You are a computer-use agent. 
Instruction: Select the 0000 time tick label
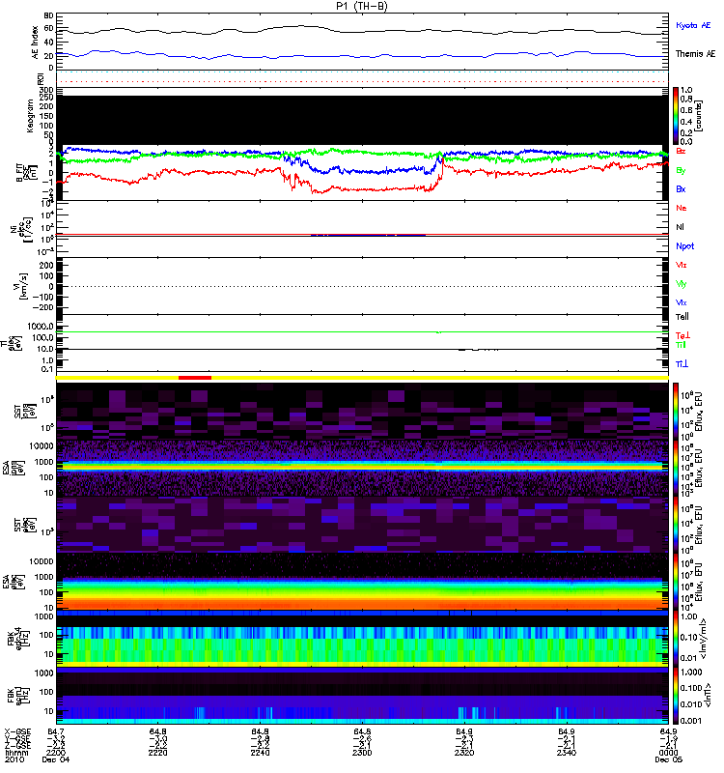tap(668, 753)
